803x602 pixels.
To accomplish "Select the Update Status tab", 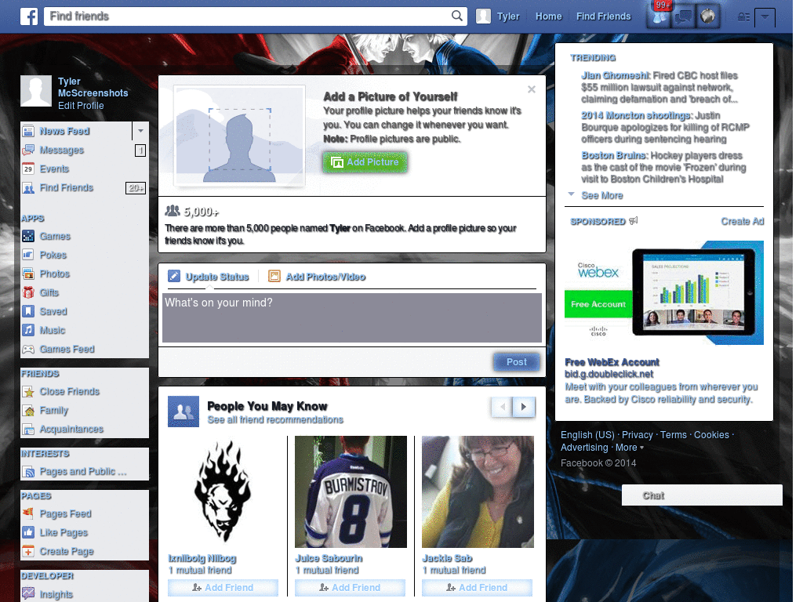I will 209,277.
